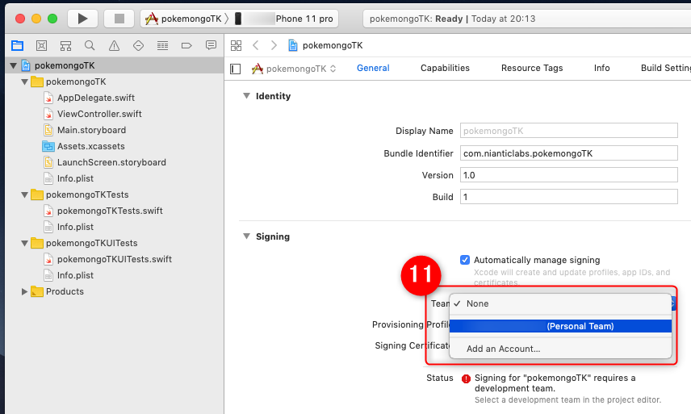This screenshot has height=414, width=691.
Task: Open the pokemongoTK target selector popup
Action: [x=294, y=69]
